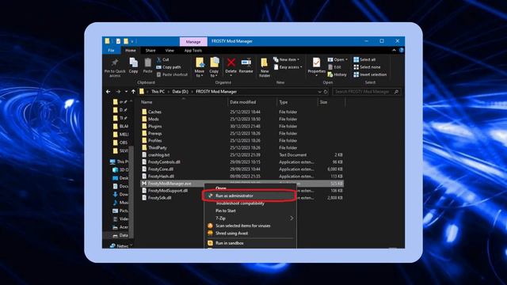Create a New folder

[x=265, y=67]
